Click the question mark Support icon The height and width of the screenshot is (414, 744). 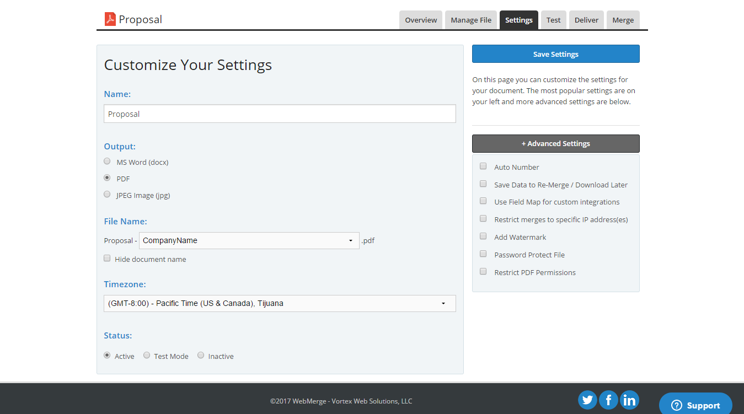point(677,406)
